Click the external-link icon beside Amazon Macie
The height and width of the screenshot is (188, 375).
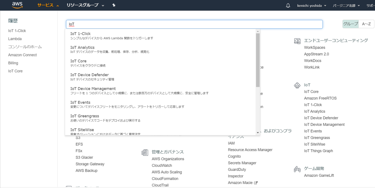click(255, 183)
